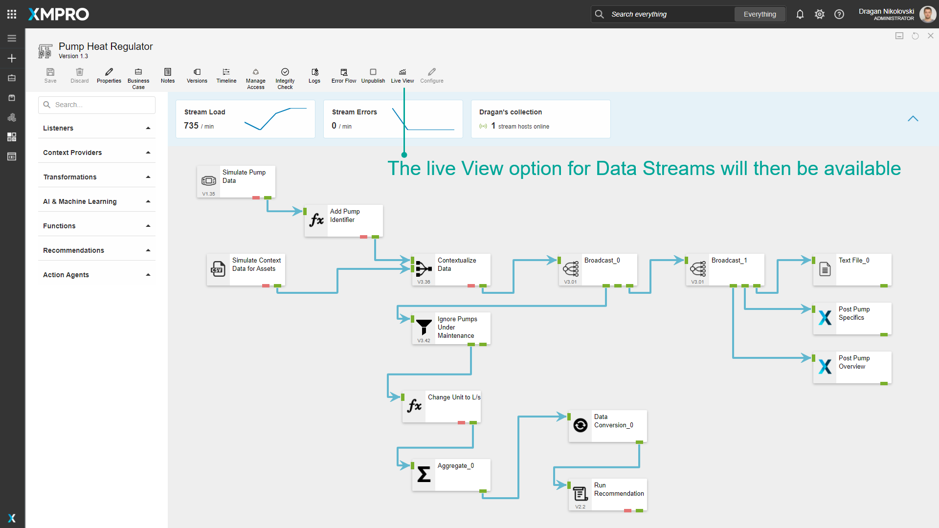Click the toolbox Search field
This screenshot has height=528, width=939.
(97, 105)
